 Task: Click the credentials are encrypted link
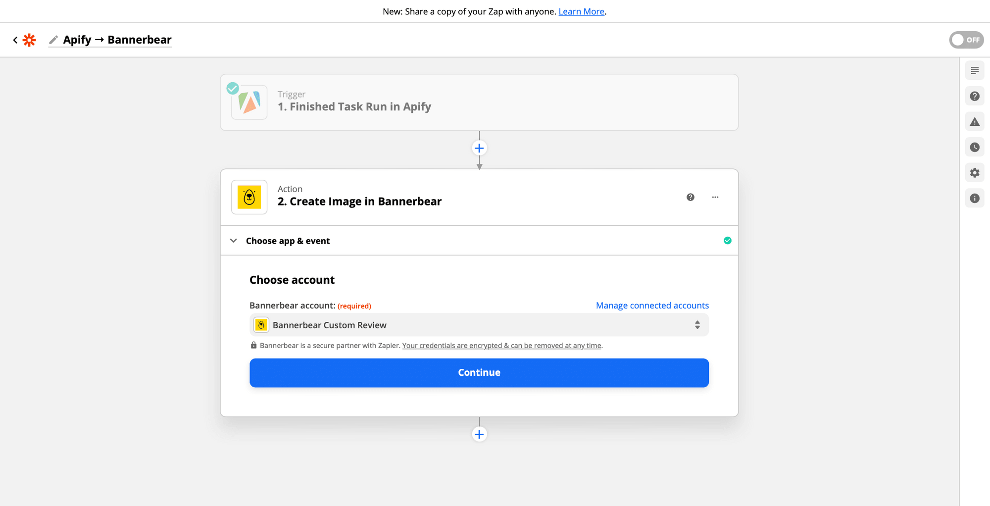coord(502,346)
